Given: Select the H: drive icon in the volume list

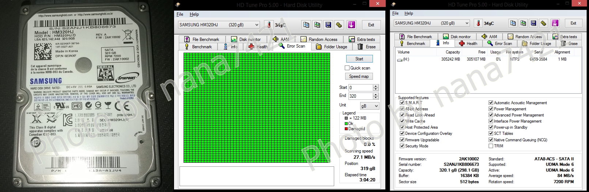Looking at the screenshot, I should coord(400,59).
